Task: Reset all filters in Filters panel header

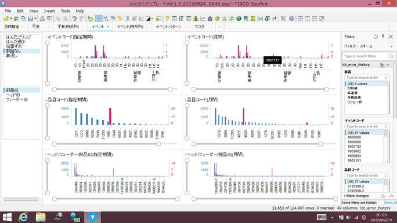Action: [376, 37]
